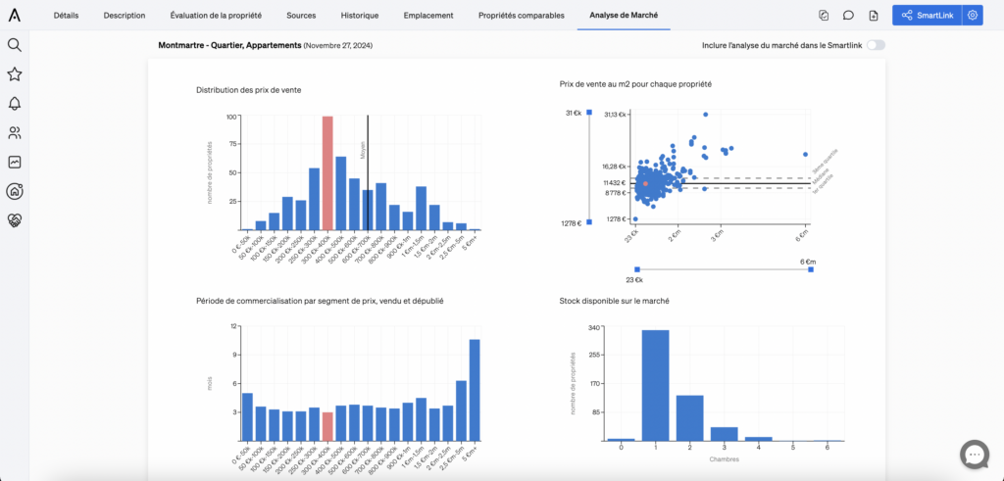1004x481 pixels.
Task: Open the search icon in sidebar
Action: 14,45
